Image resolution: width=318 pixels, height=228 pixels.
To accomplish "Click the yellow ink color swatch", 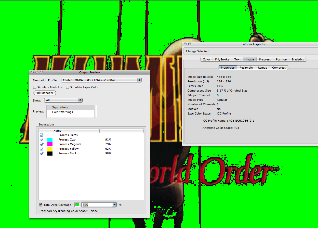I will tap(50, 149).
